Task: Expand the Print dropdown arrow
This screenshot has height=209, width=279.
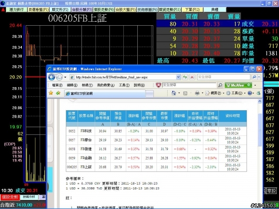Action: 202,93
